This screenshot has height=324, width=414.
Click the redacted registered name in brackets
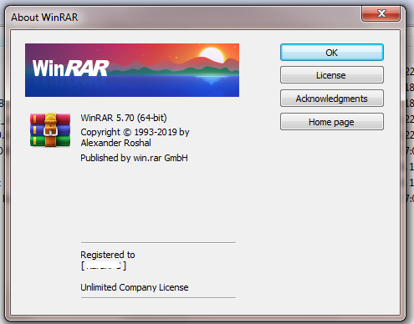[104, 266]
